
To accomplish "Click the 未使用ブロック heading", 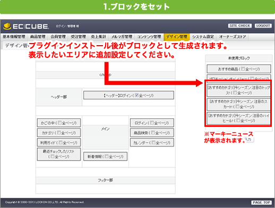I will [x=239, y=58].
